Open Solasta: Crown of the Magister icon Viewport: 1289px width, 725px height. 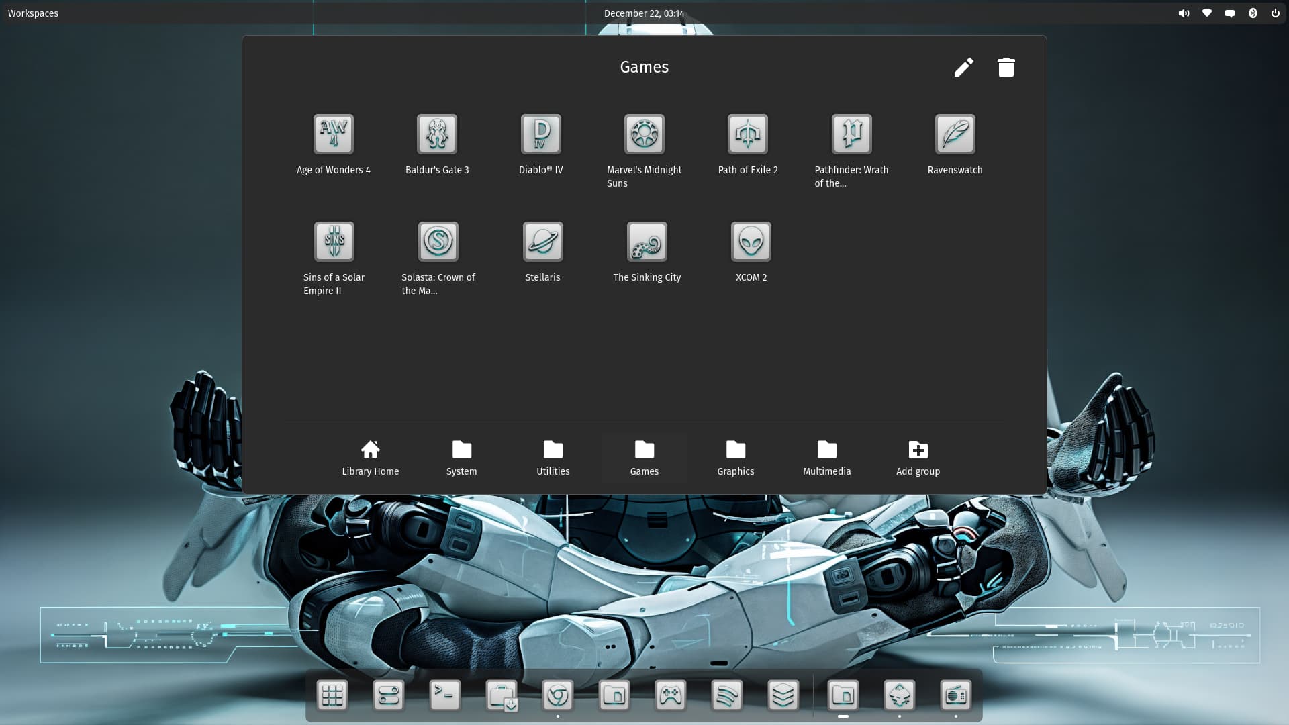[x=438, y=242]
